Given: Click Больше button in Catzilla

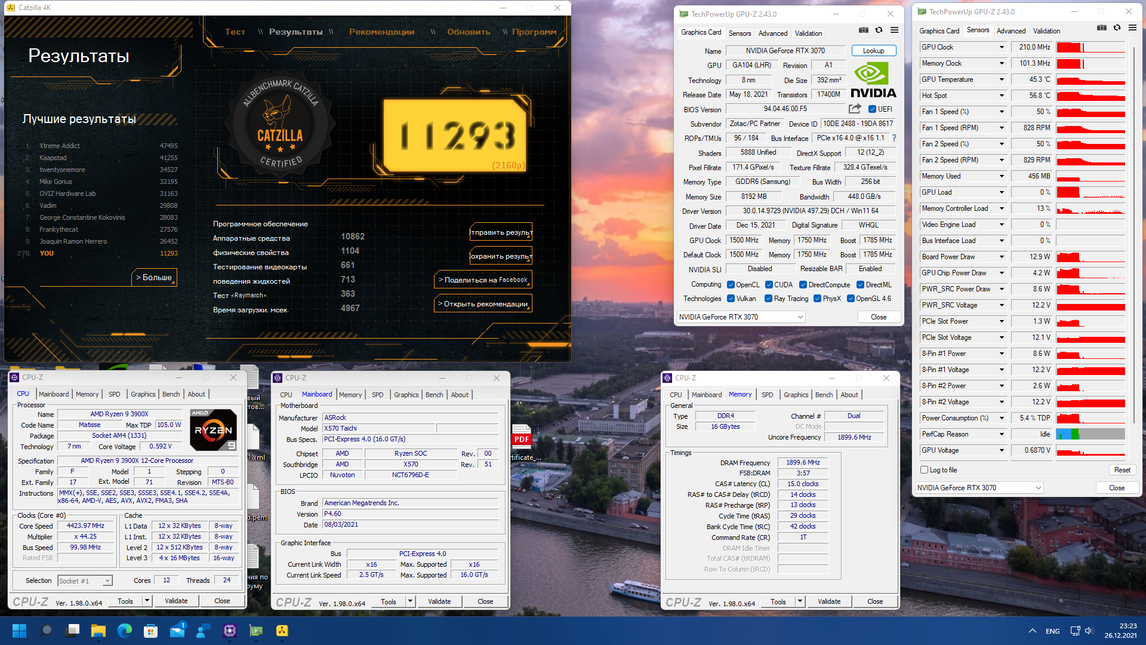Looking at the screenshot, I should [x=154, y=277].
